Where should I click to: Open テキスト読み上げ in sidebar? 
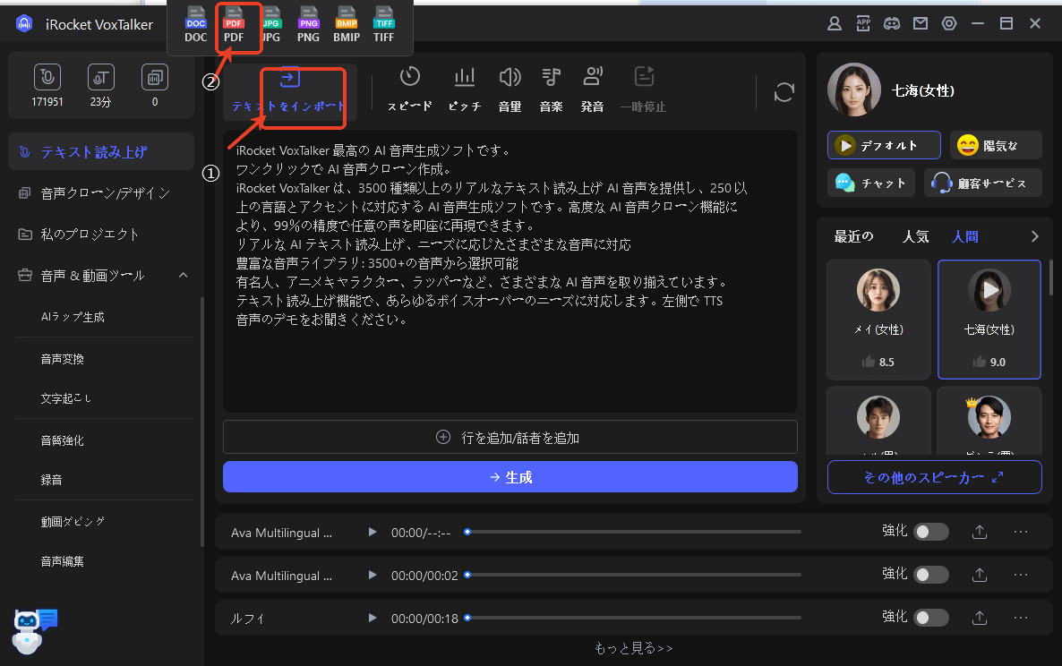pyautogui.click(x=101, y=151)
